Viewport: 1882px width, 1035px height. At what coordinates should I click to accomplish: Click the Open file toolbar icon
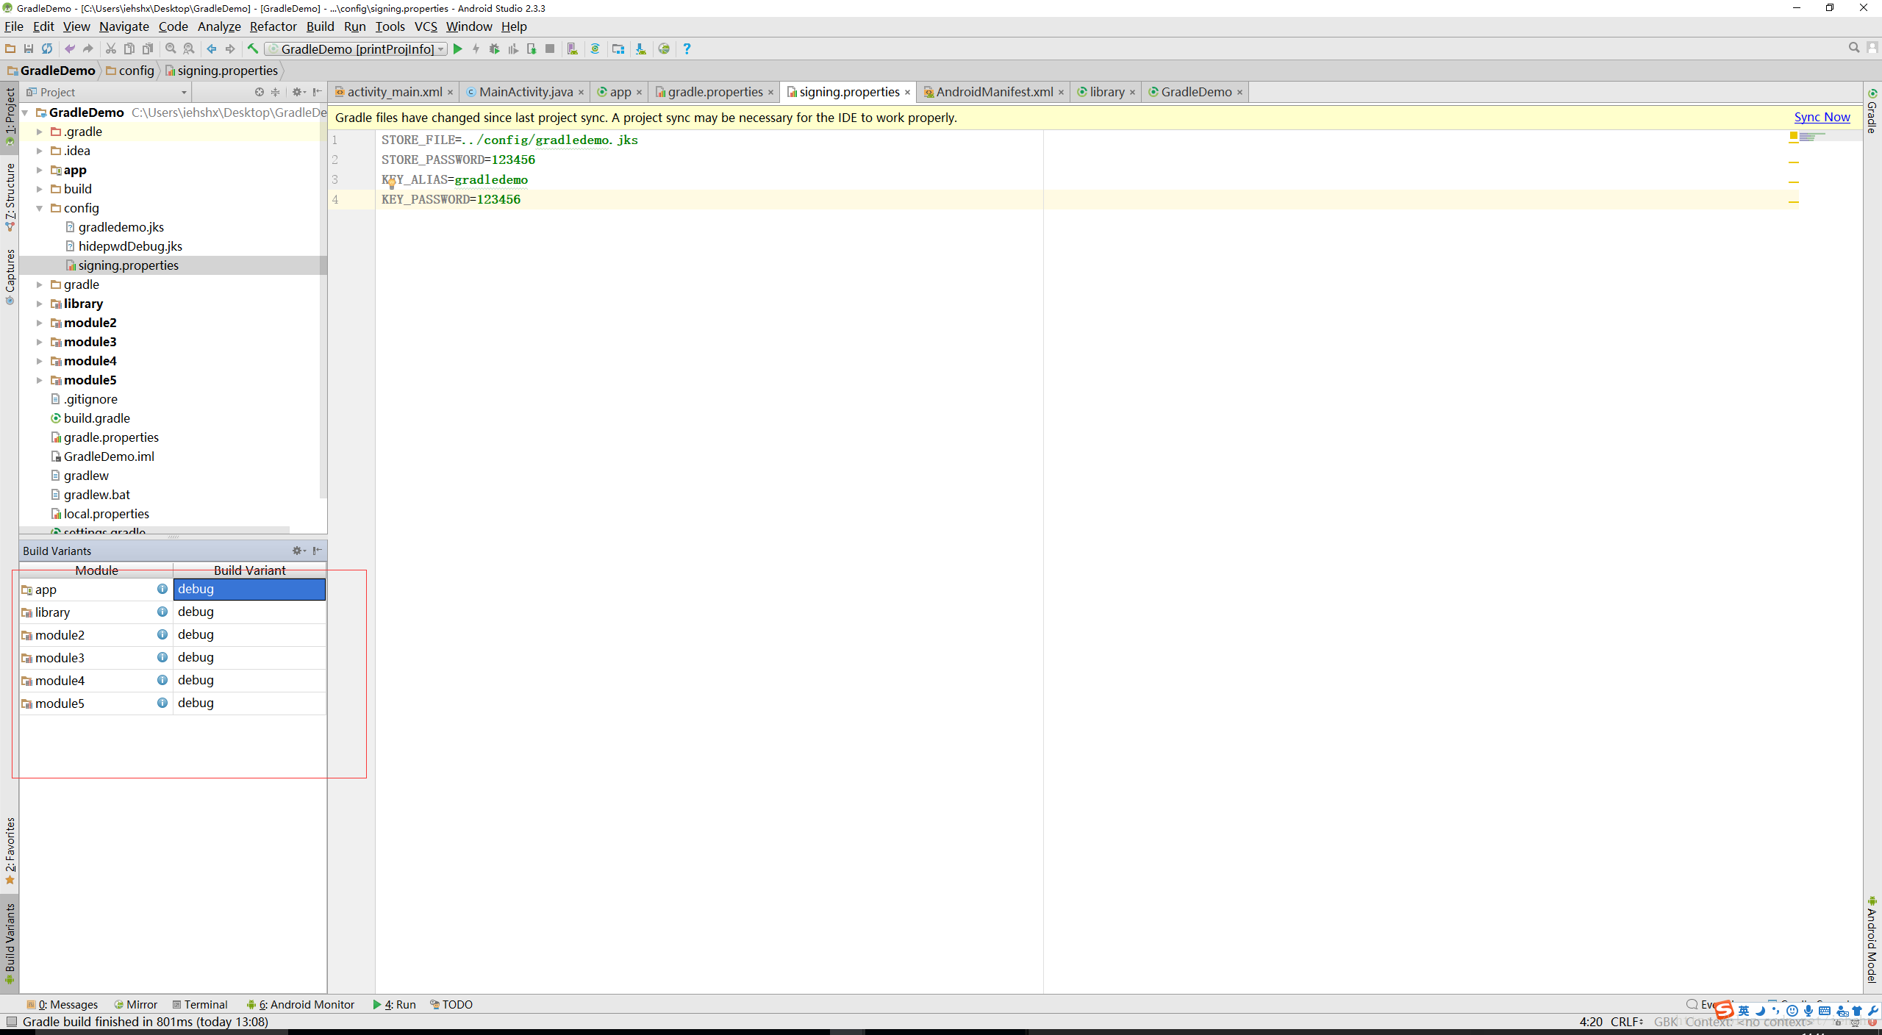click(10, 49)
